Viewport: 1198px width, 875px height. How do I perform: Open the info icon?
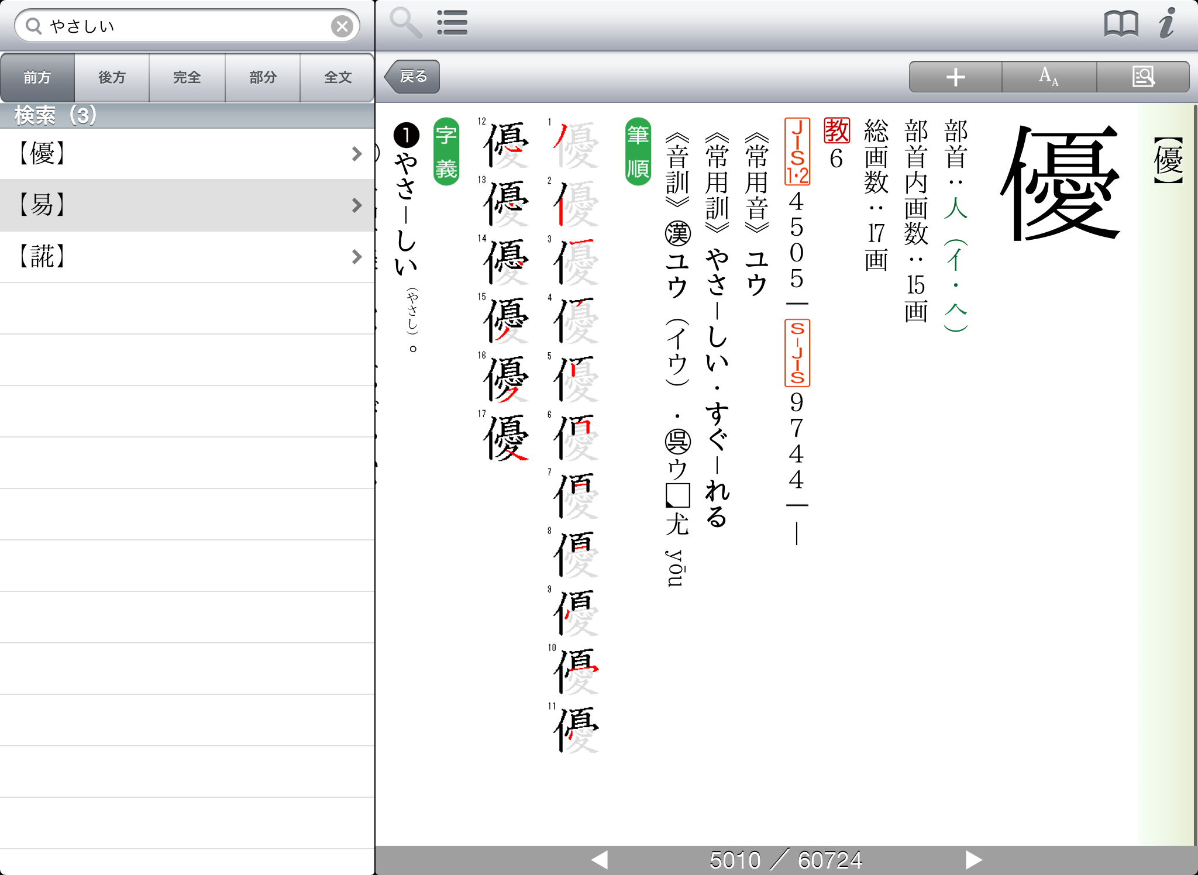point(1167,24)
